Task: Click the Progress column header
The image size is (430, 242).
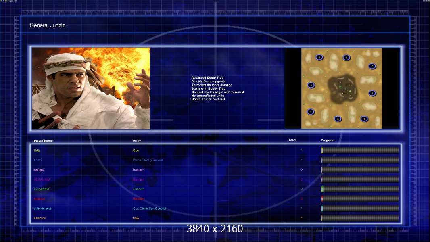Action: point(328,140)
